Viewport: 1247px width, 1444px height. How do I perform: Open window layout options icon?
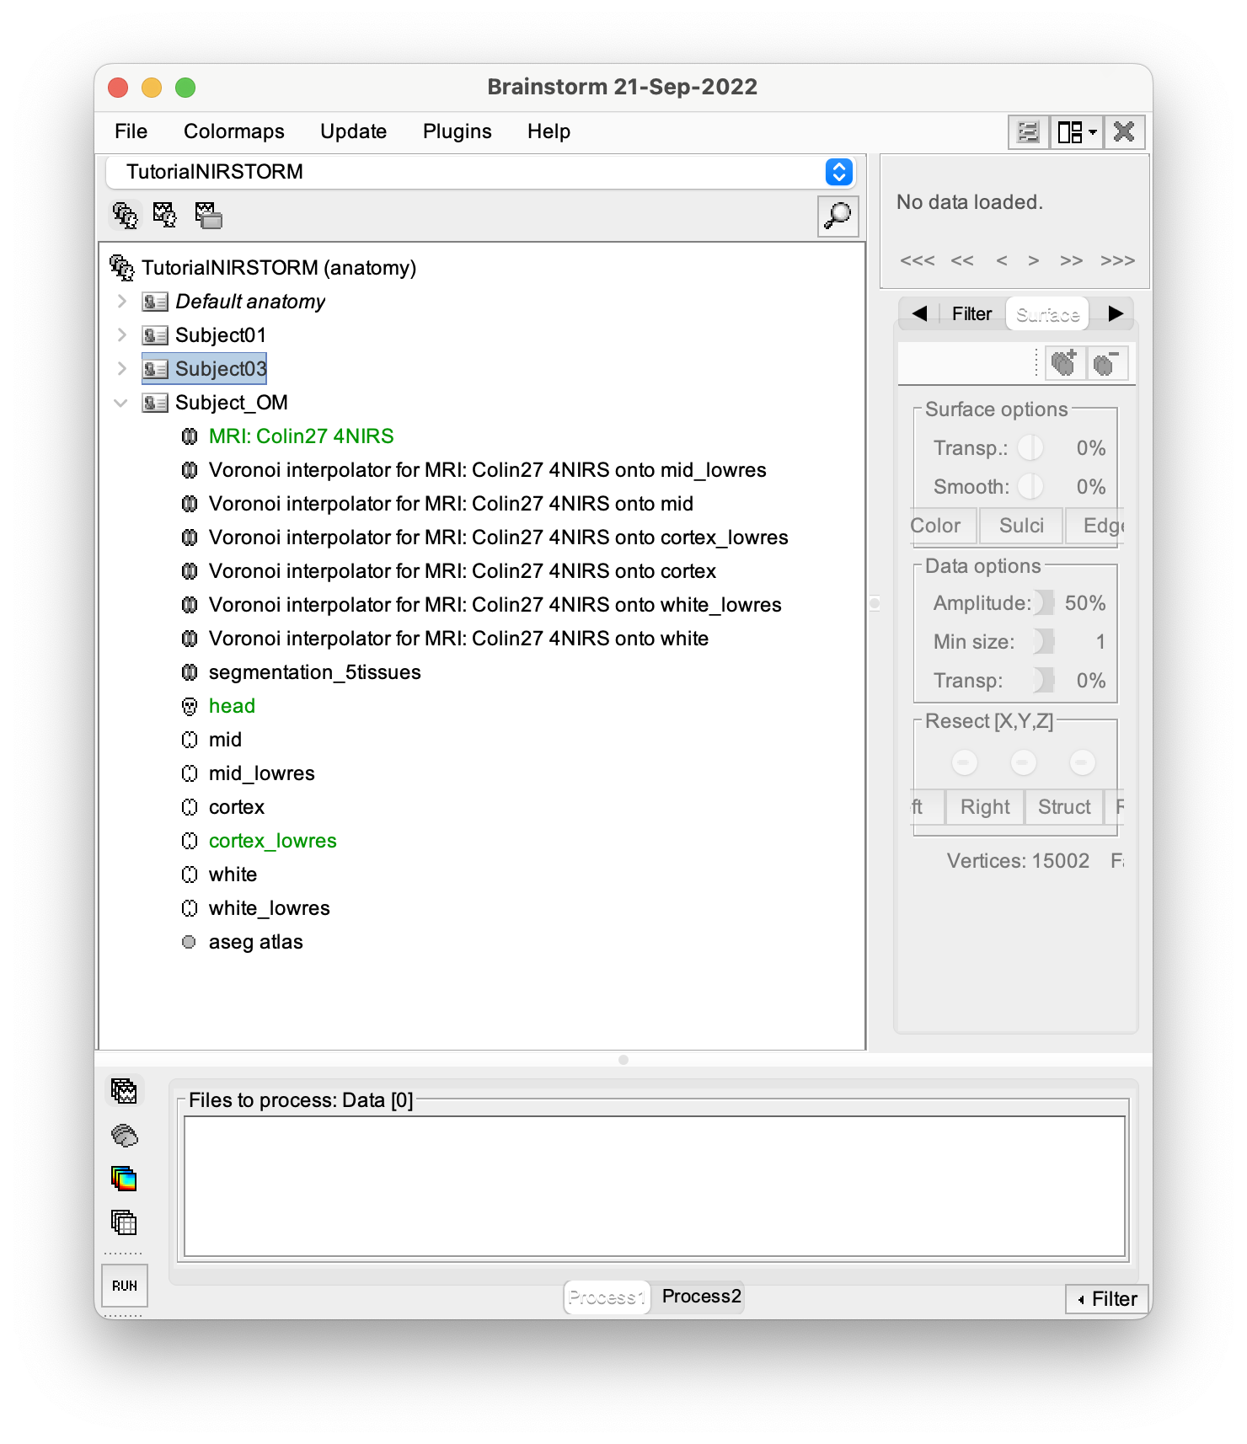(x=1077, y=132)
